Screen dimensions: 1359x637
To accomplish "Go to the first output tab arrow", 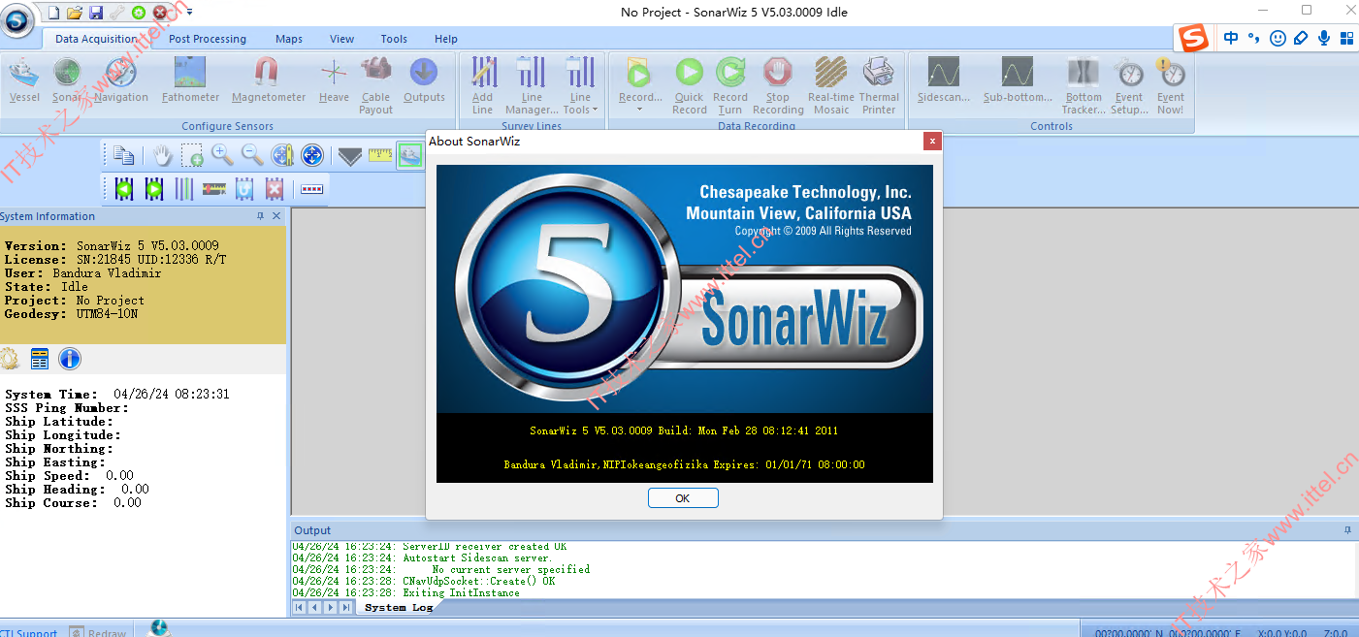I will [300, 607].
